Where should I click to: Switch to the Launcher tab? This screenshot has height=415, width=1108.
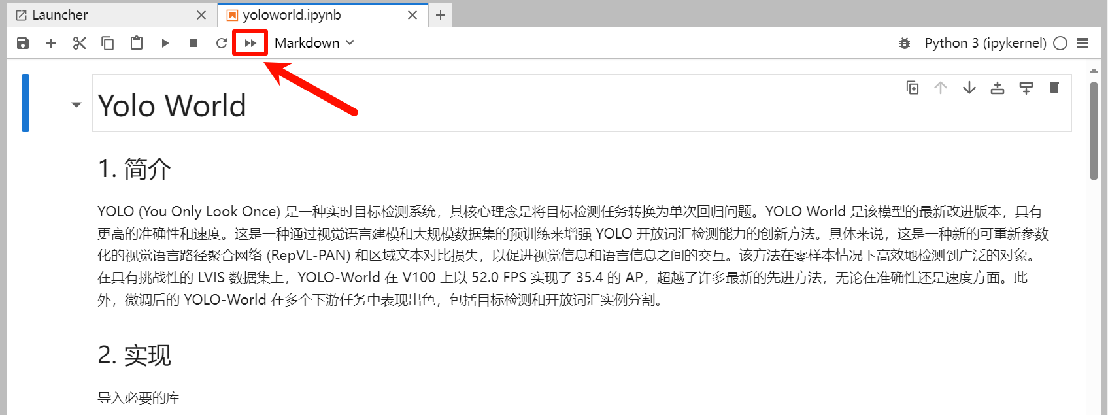(60, 15)
